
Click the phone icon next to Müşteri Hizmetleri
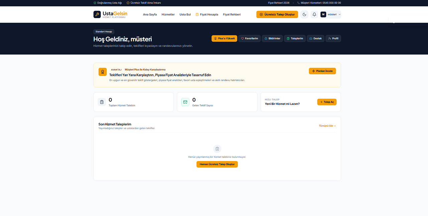pyautogui.click(x=299, y=3)
